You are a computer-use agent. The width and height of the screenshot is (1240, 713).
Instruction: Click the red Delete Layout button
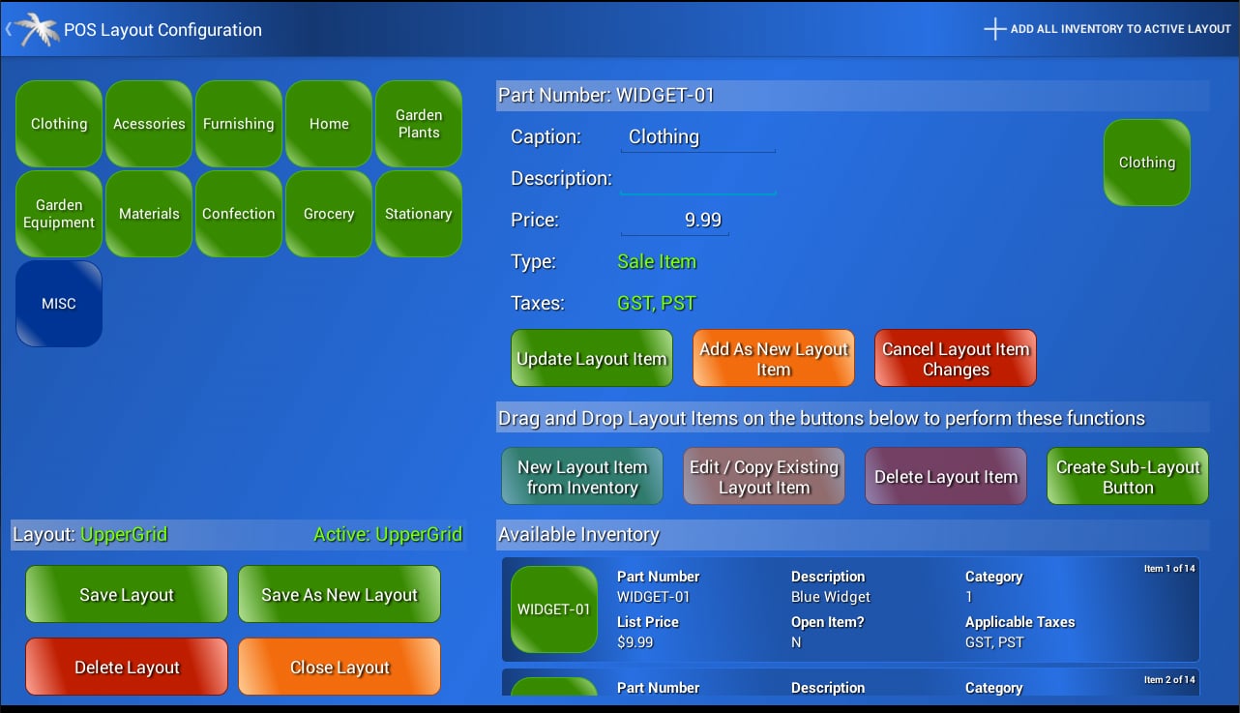(x=127, y=668)
